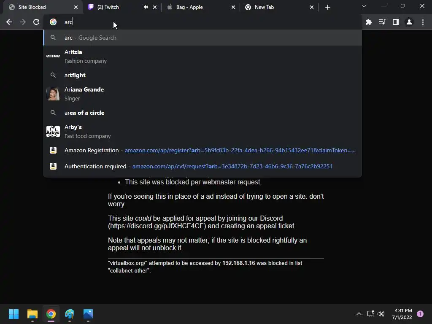This screenshot has height=324, width=432.
Task: Click the Discord invite URL text
Action: pyautogui.click(x=157, y=226)
